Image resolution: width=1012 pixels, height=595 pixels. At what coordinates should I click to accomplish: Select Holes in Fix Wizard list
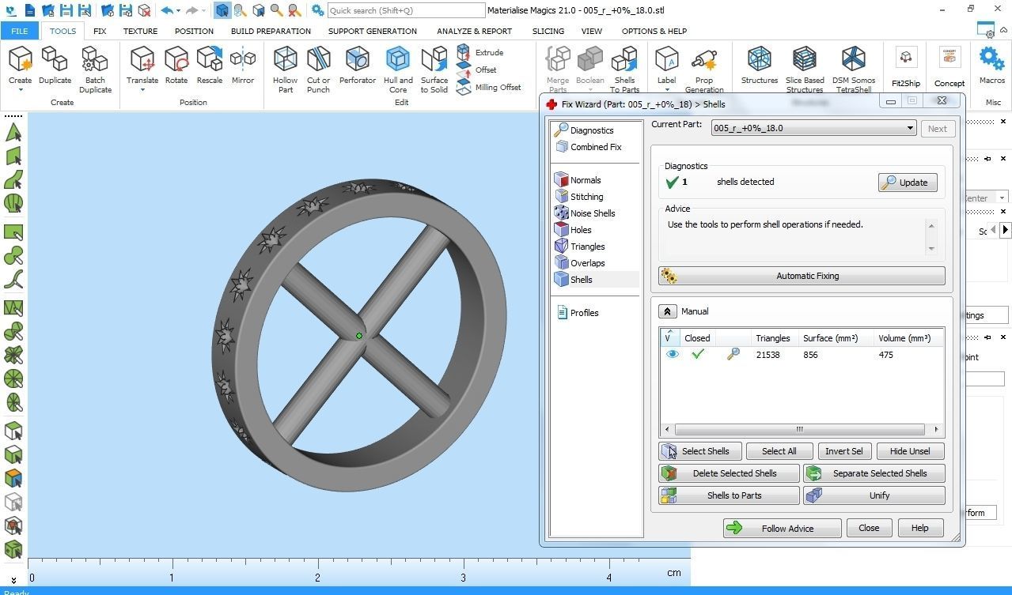click(574, 230)
